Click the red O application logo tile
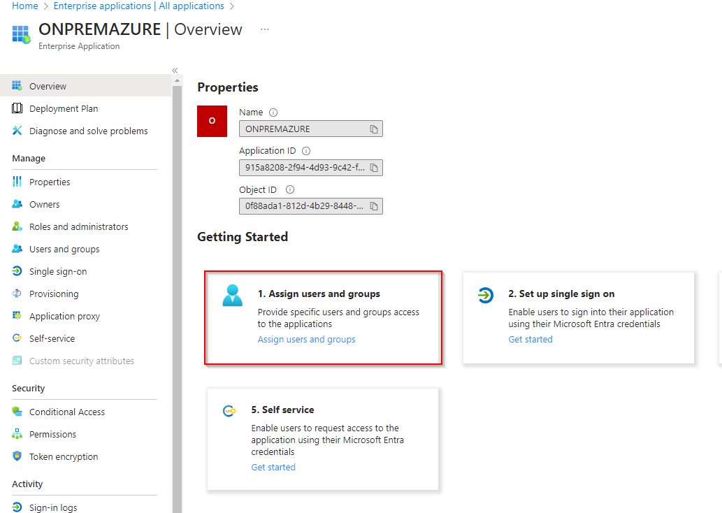 click(212, 121)
